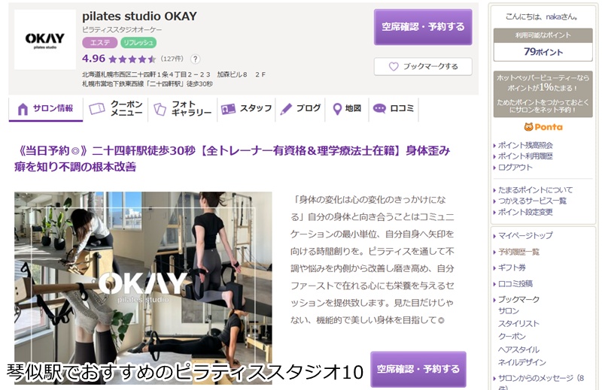Switch to the 地図 tab
Viewport: 602px width, 390px height.
(347, 110)
